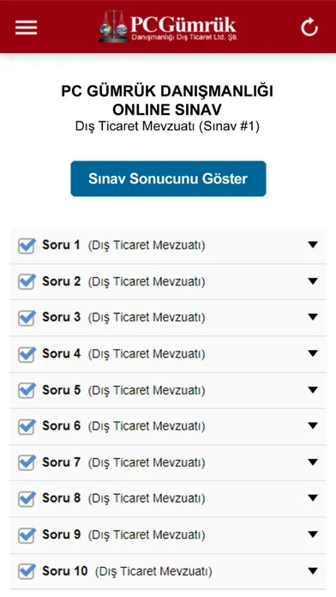The height and width of the screenshot is (597, 336).
Task: Select the Soru 9 question label
Action: (x=61, y=534)
